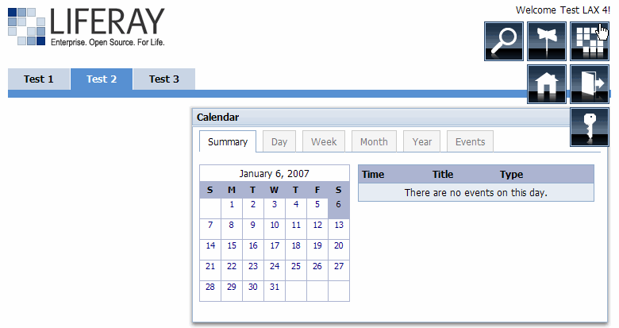
Task: Click the door sign-out icon
Action: (589, 84)
